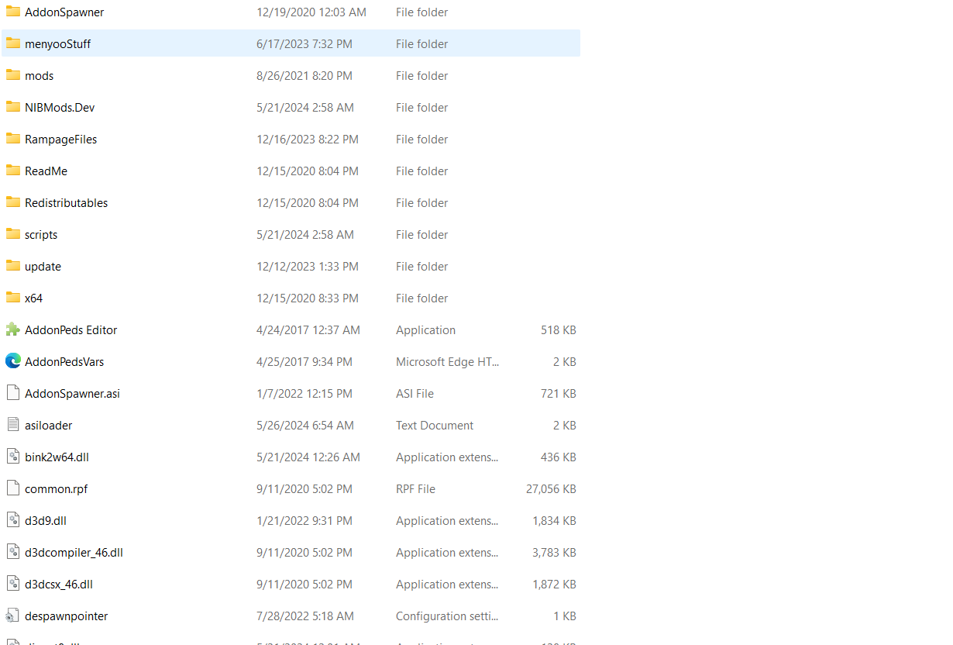Select the RampageFiles folder name
This screenshot has height=645, width=953.
point(60,140)
